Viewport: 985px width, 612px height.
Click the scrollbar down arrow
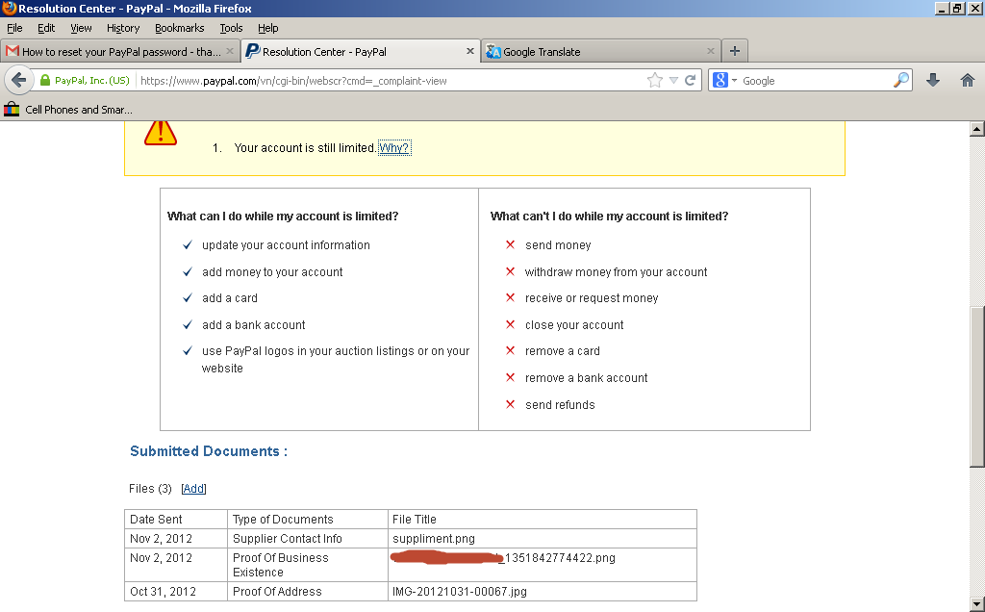pyautogui.click(x=976, y=604)
